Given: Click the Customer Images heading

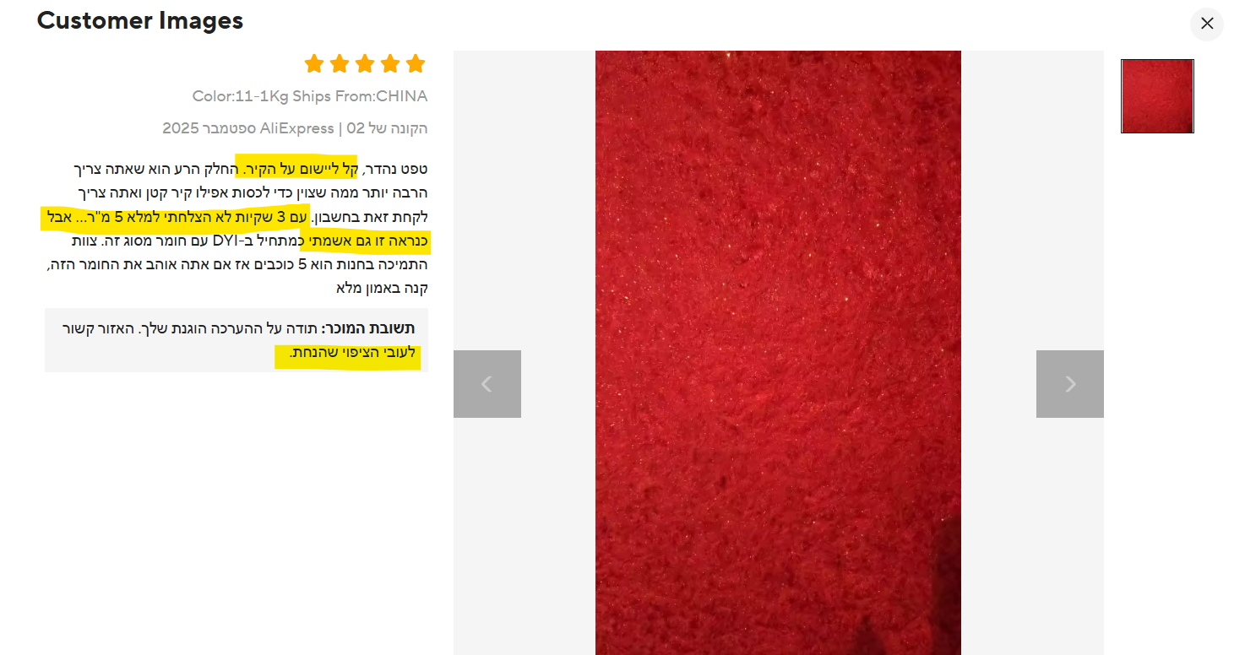Looking at the screenshot, I should click(x=140, y=21).
